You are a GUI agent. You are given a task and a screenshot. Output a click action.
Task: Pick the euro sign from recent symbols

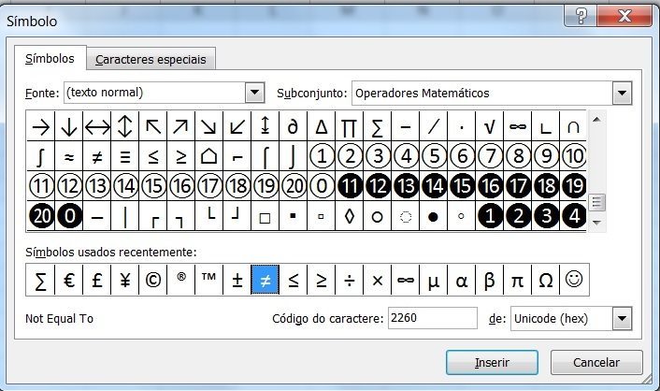point(69,280)
